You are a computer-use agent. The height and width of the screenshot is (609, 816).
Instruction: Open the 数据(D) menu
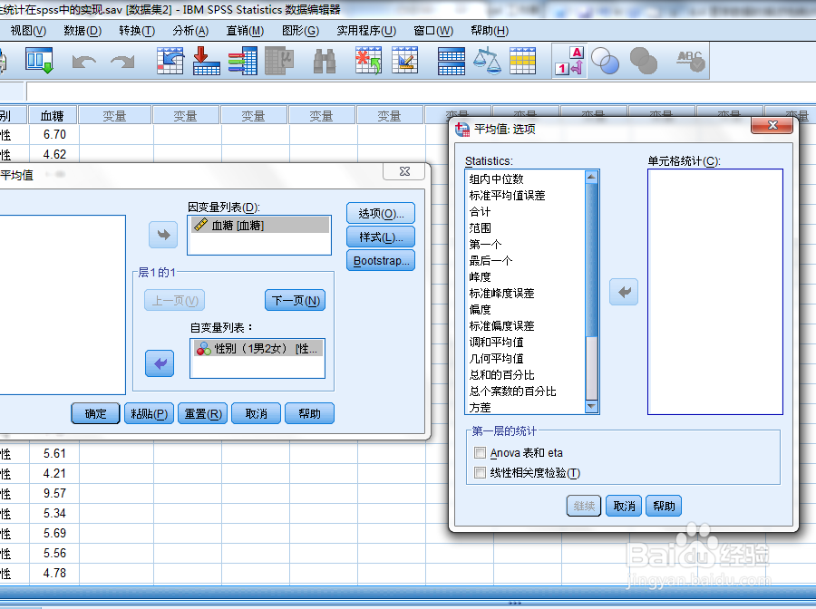83,31
